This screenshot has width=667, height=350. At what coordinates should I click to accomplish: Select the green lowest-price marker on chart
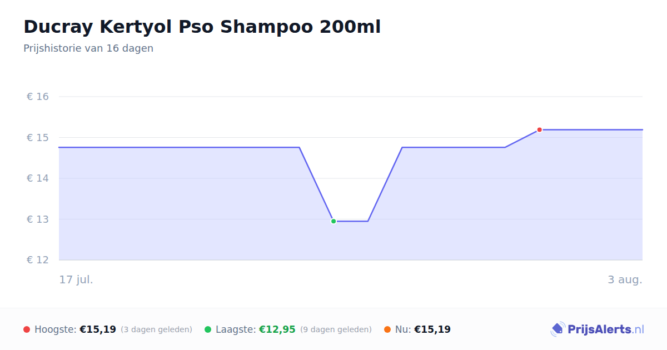pyautogui.click(x=333, y=221)
